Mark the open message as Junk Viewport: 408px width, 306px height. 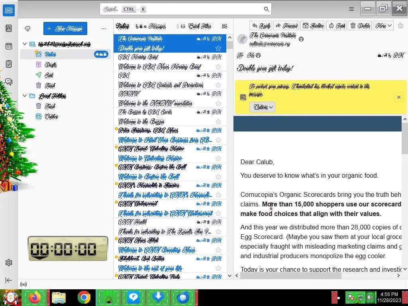[x=336, y=25]
